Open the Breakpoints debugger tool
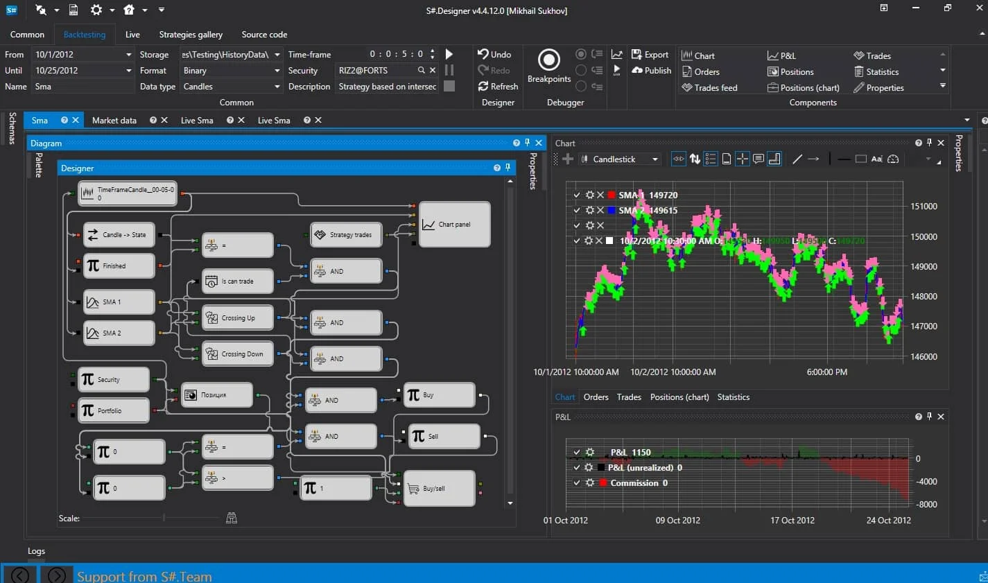988x583 pixels. (548, 60)
